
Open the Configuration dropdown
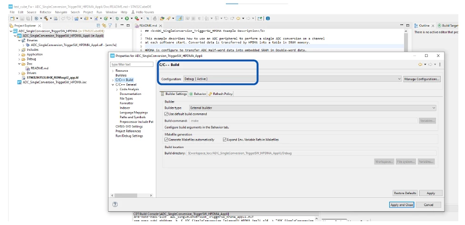tap(293, 79)
